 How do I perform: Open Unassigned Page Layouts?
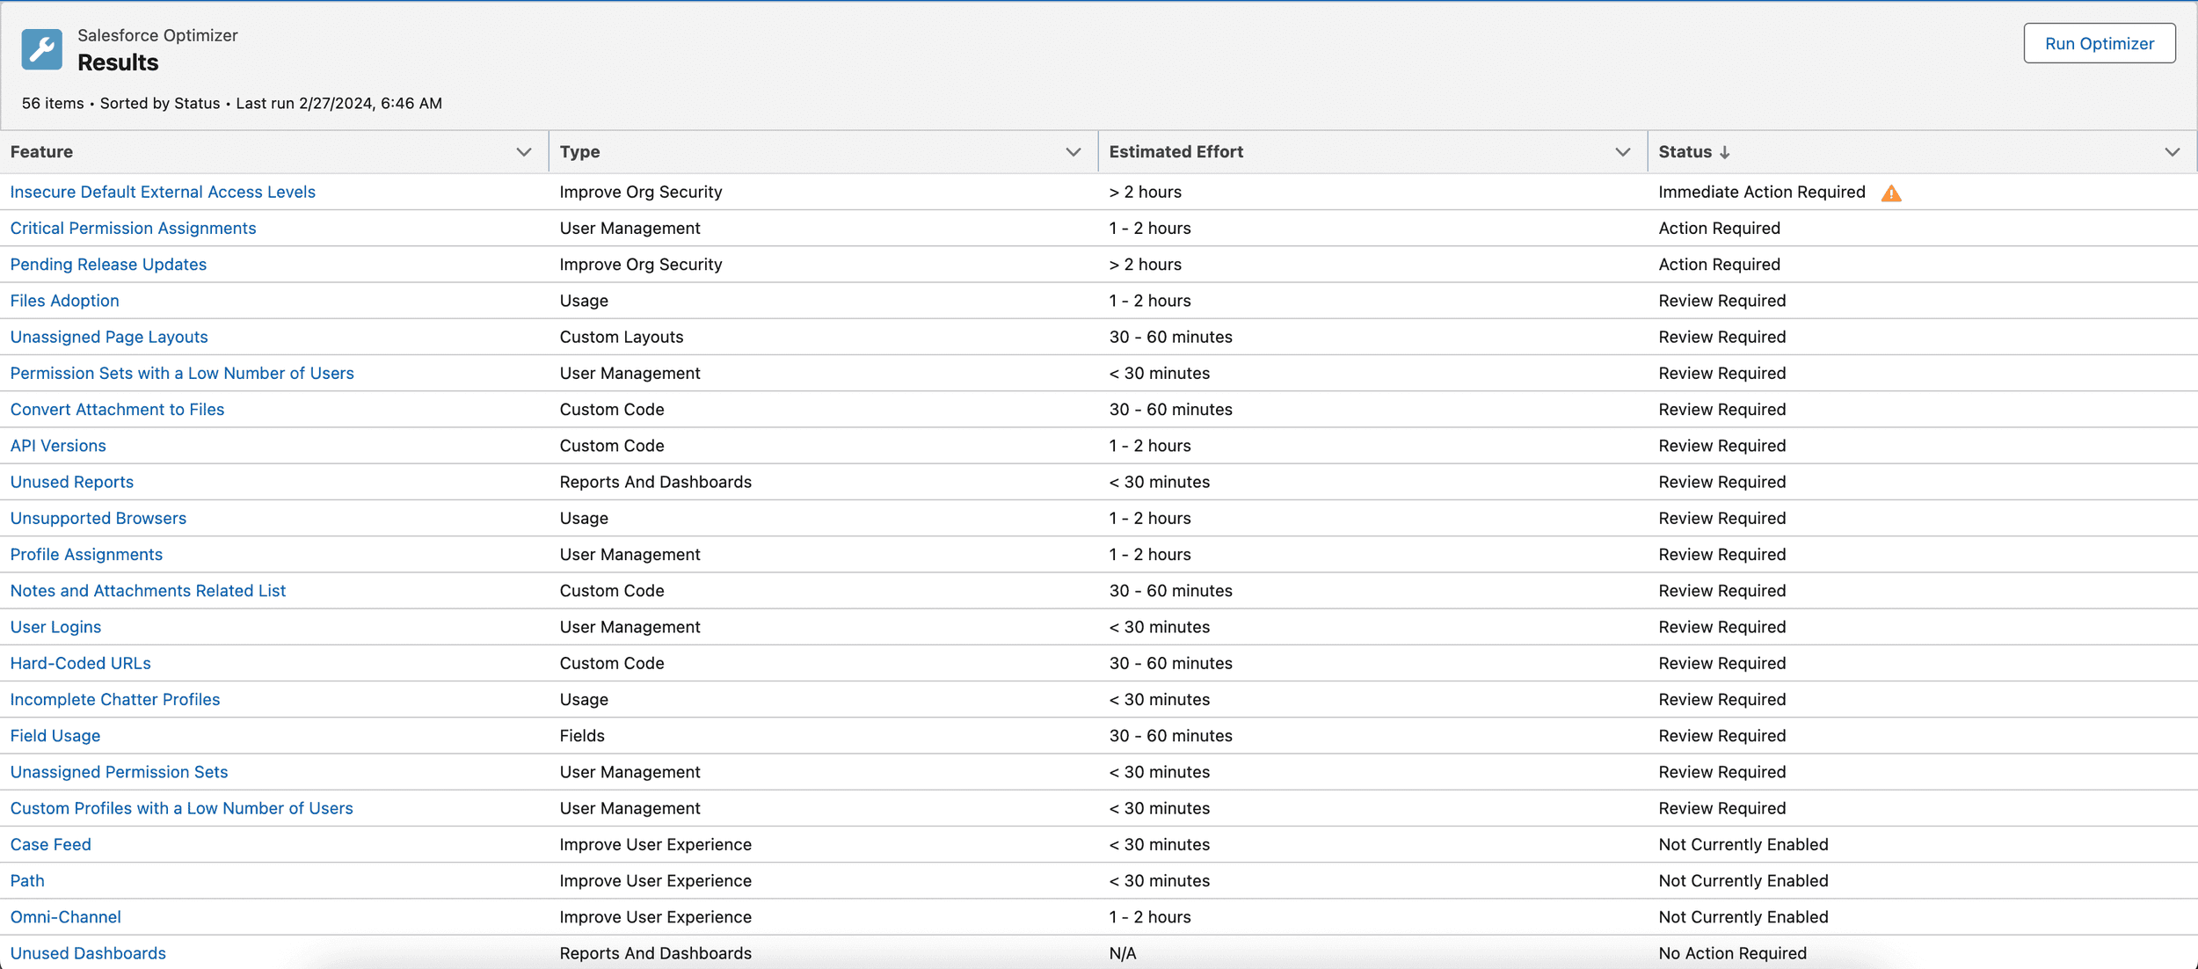(x=108, y=337)
